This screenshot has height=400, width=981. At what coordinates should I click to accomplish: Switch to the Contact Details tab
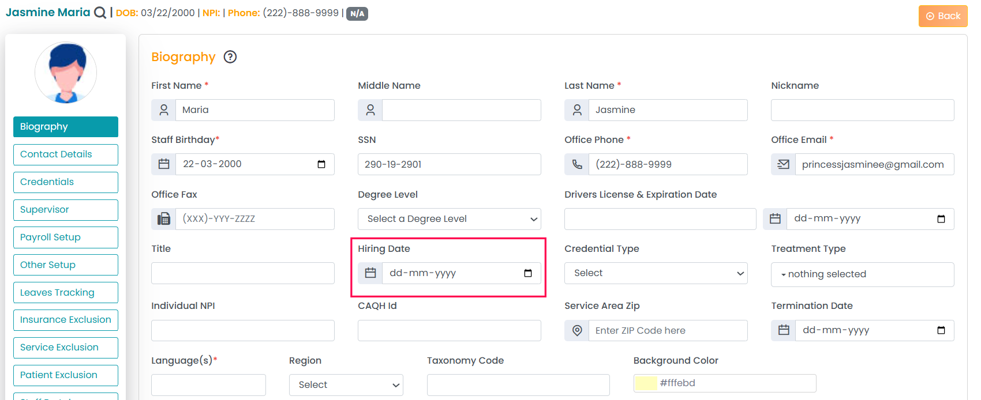click(66, 154)
